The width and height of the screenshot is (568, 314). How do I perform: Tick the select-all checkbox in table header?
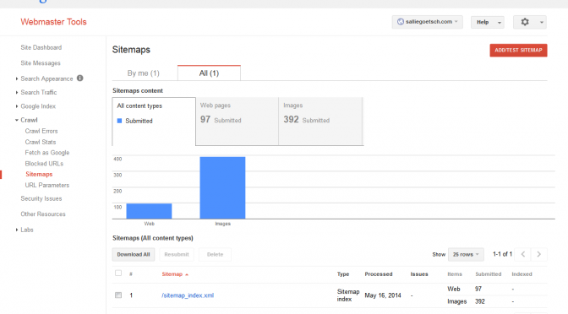point(118,273)
